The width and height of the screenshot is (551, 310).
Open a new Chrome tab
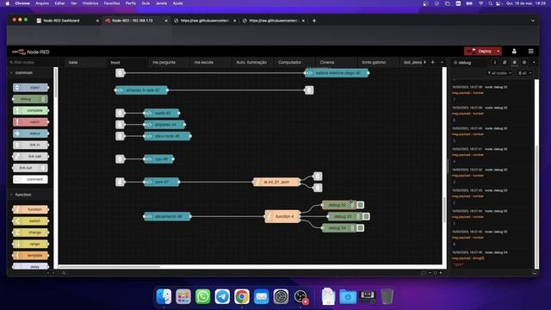pos(314,21)
